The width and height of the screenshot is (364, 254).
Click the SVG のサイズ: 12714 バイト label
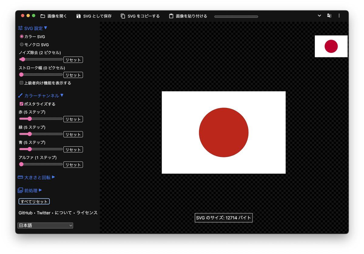224,218
